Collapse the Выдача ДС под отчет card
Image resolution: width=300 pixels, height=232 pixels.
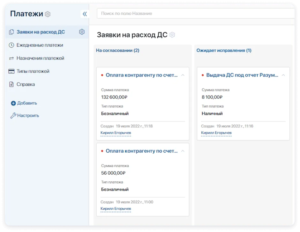click(x=284, y=75)
